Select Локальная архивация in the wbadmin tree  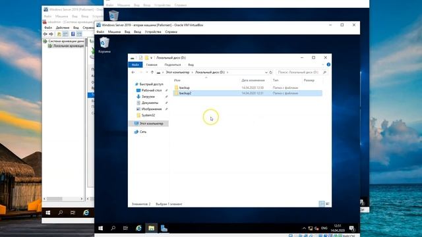click(x=69, y=45)
